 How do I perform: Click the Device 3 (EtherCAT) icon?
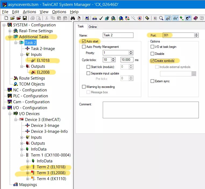pyautogui.click(x=22, y=119)
